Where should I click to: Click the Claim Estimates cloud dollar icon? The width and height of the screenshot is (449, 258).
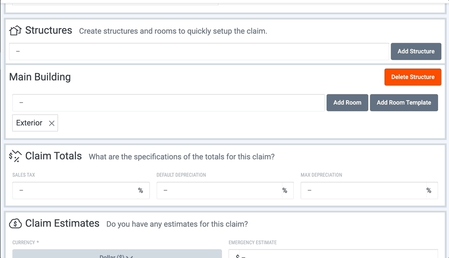[15, 223]
